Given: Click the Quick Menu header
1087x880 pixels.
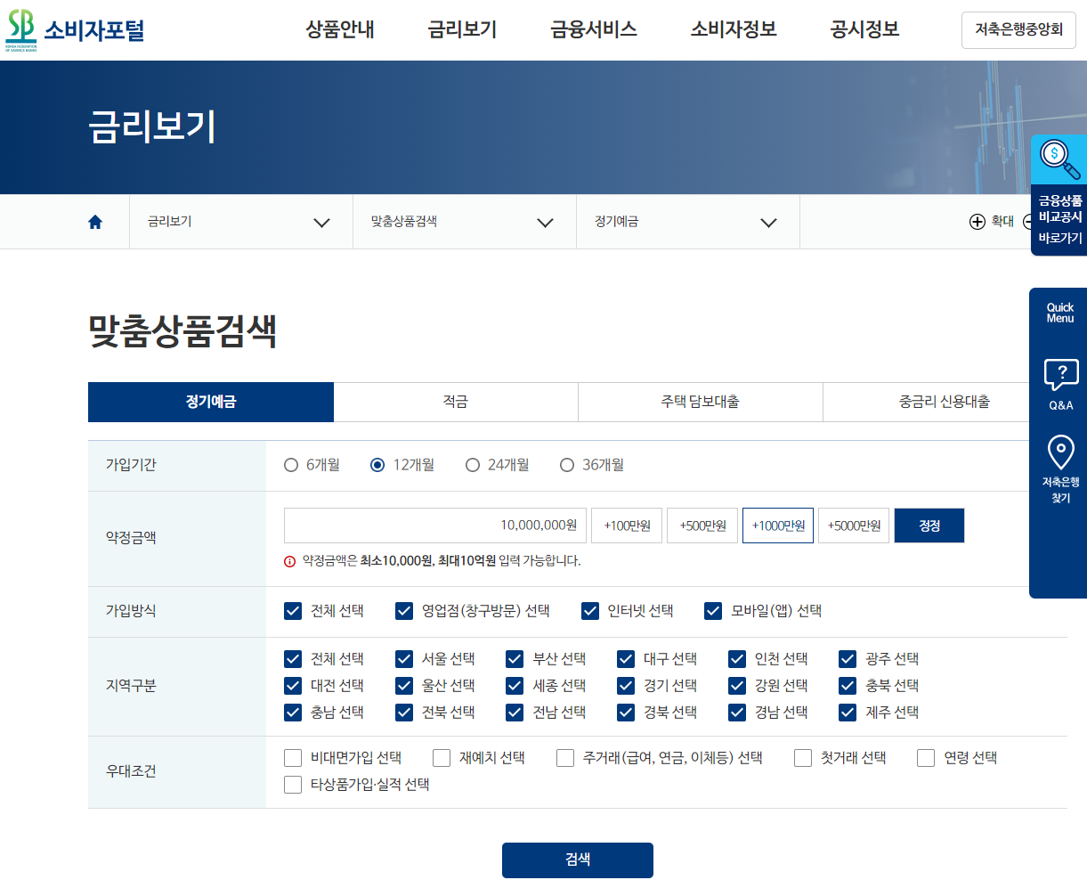Looking at the screenshot, I should coord(1059,313).
